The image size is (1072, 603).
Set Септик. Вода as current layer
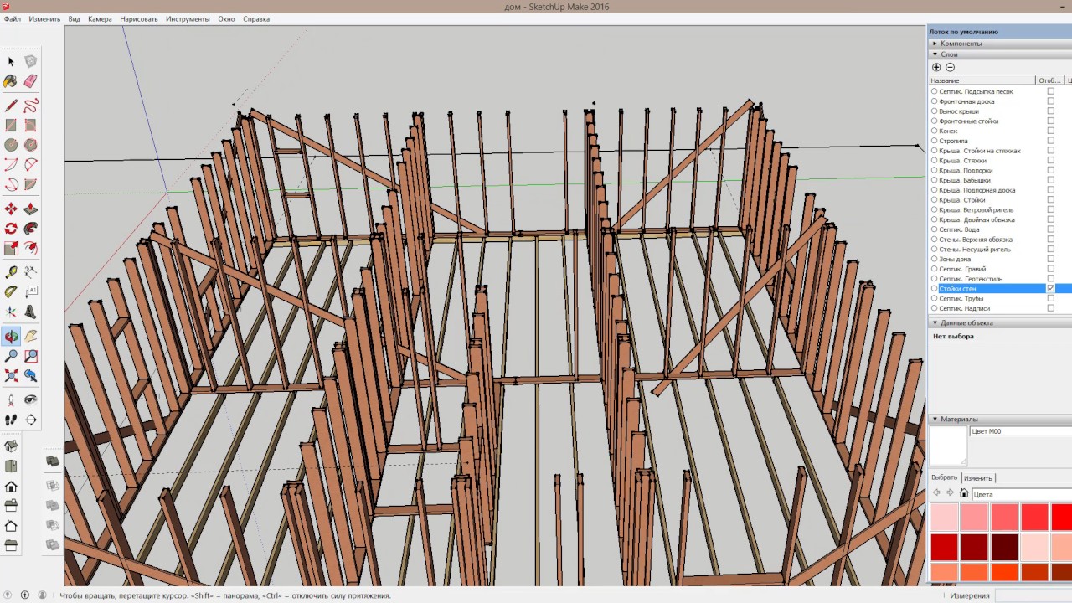pos(935,229)
